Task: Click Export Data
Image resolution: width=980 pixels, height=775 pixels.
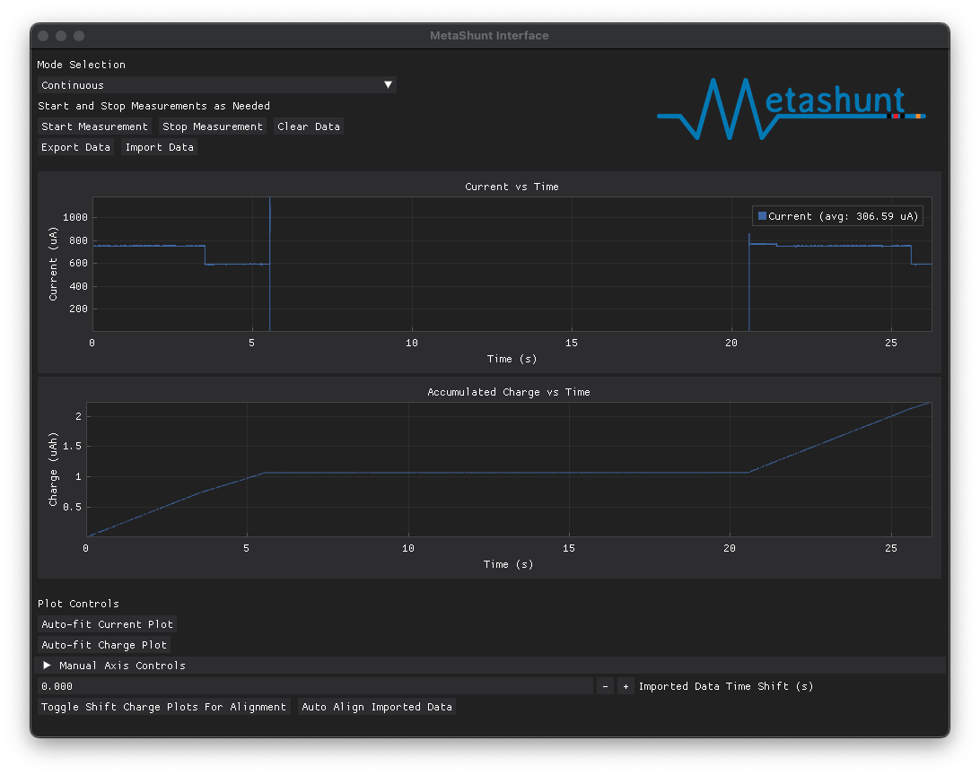Action: pos(75,147)
